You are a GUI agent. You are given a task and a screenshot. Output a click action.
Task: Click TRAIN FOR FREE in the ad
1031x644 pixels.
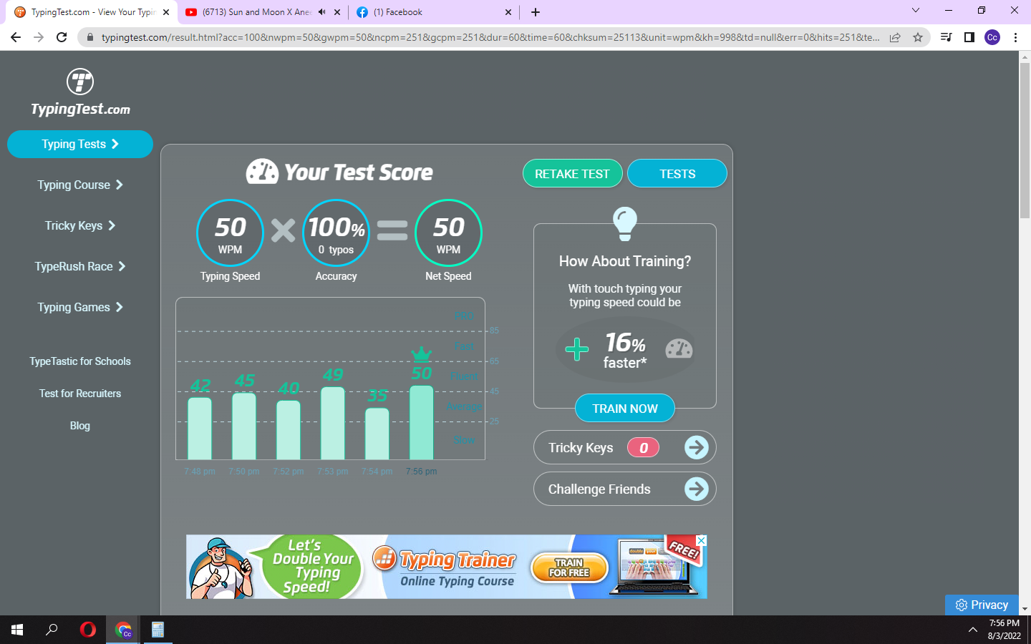click(569, 568)
